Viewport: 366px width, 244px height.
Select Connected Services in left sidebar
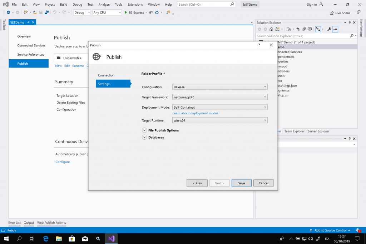[x=31, y=45]
